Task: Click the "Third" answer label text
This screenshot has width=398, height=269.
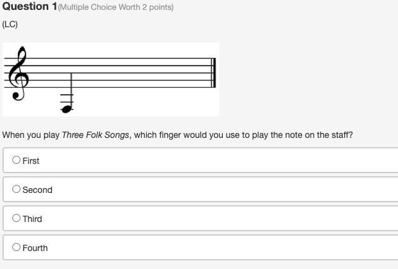Action: pos(32,219)
